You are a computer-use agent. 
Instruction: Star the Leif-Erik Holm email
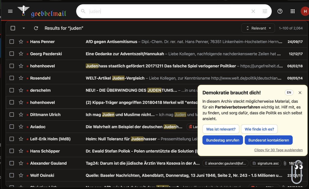coord(21,139)
